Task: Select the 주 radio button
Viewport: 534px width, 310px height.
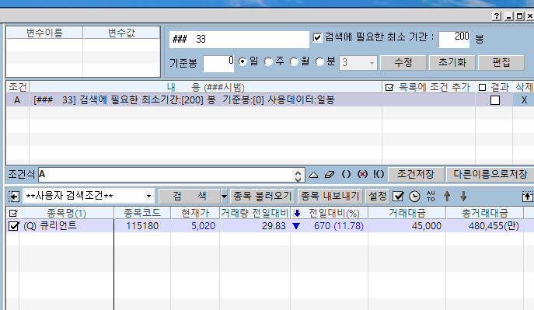Action: click(268, 62)
